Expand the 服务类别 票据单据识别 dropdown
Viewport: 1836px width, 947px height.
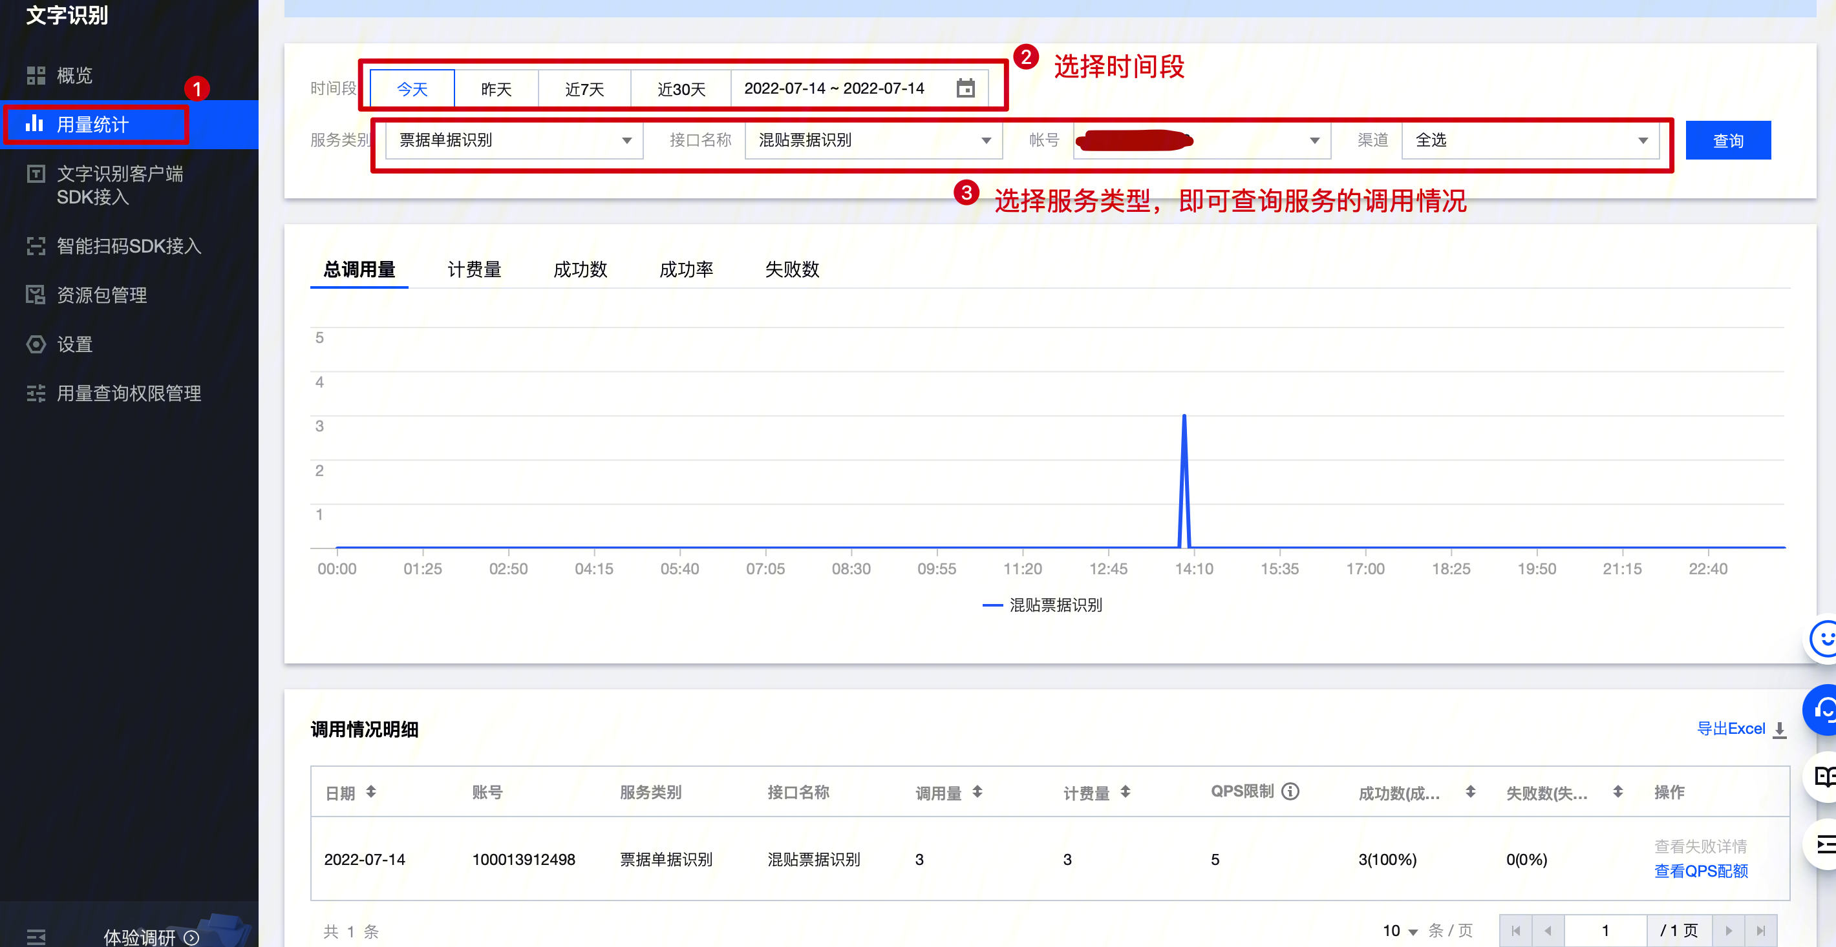coord(514,140)
